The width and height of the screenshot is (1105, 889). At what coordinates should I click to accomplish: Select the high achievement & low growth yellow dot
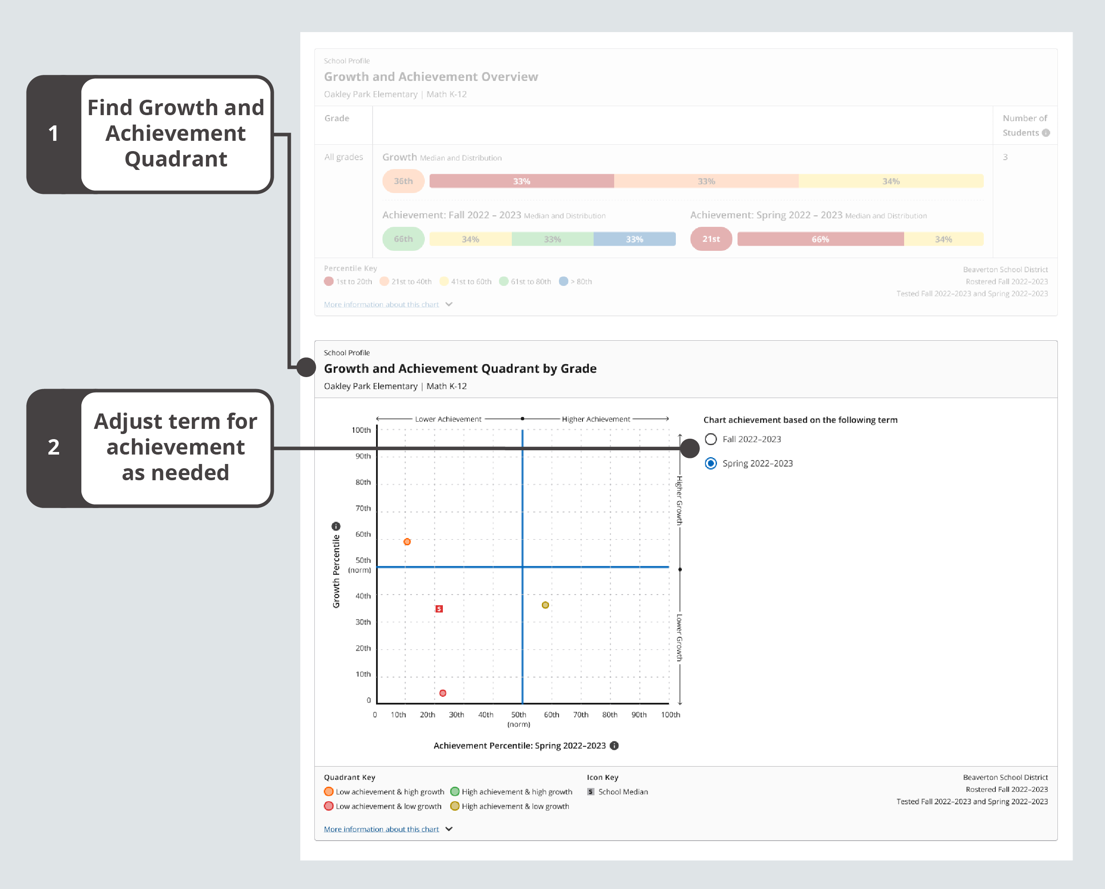[545, 605]
